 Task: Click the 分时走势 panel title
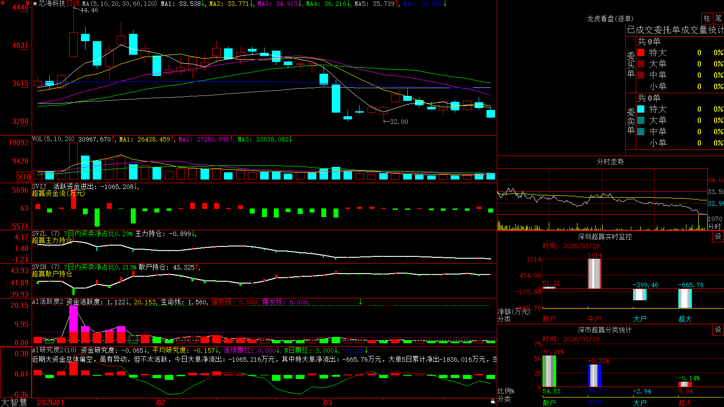610,161
